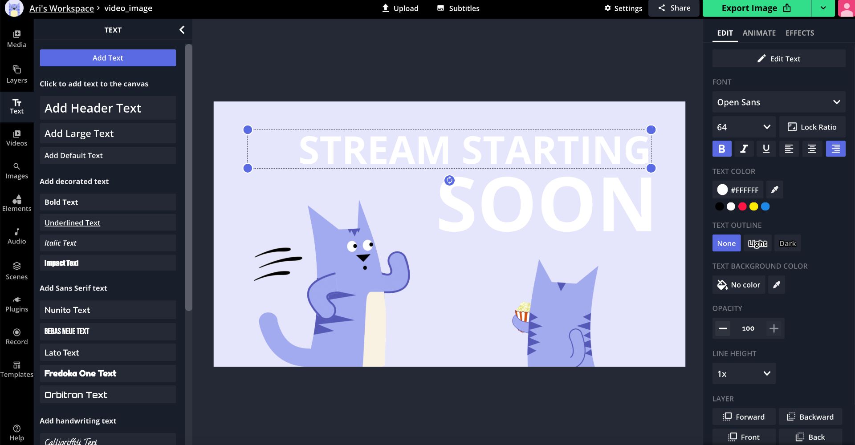Open the Plugins sidebar panel
Viewport: 855px width, 445px height.
tap(16, 304)
